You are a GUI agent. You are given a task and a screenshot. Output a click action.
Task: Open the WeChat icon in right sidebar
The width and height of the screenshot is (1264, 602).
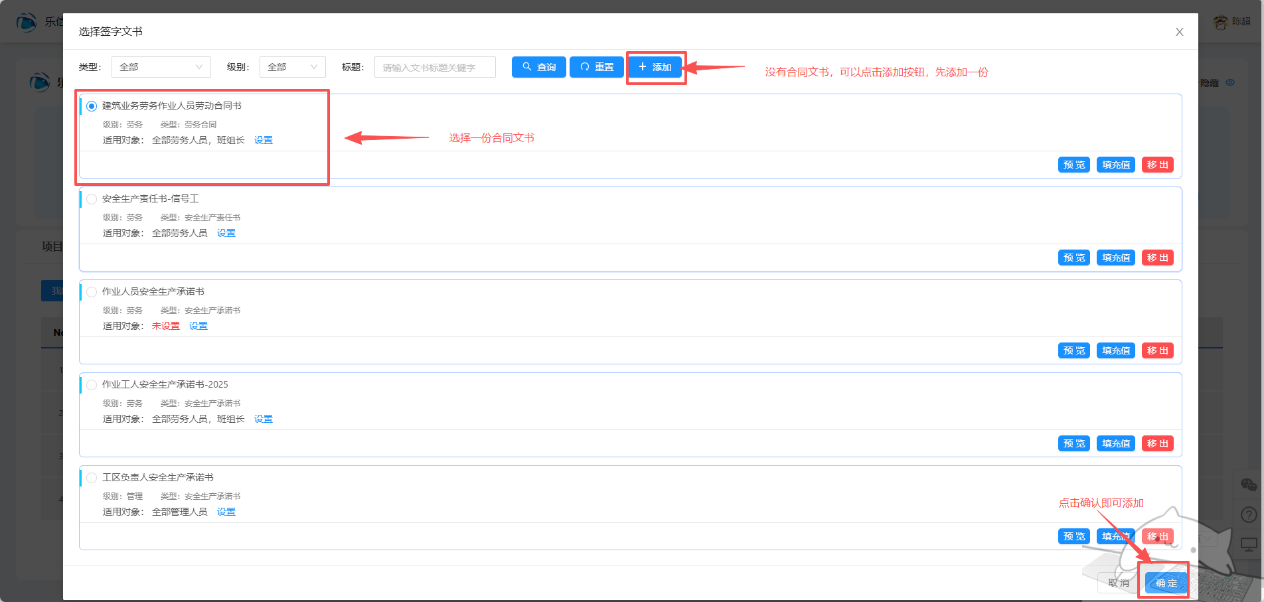coord(1248,485)
